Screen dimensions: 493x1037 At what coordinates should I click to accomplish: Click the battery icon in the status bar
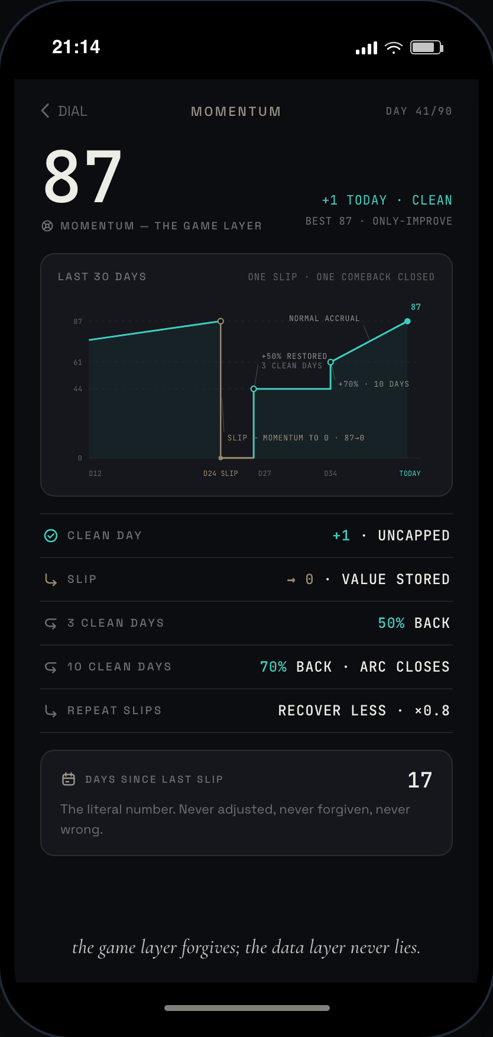tap(427, 47)
